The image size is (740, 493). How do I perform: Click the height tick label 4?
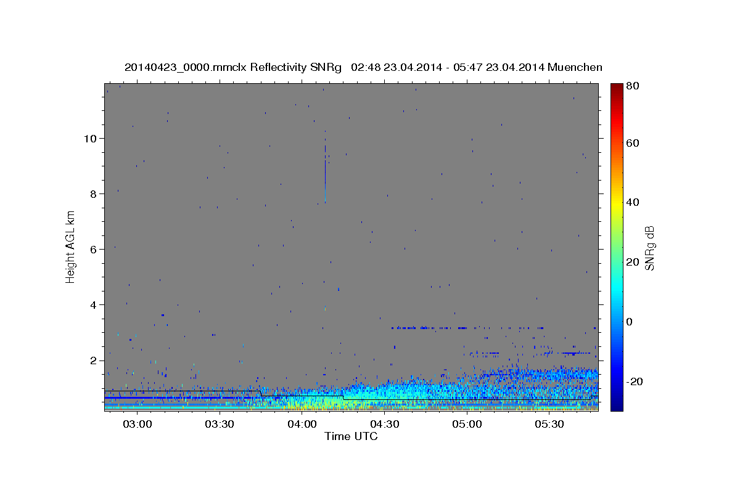coord(93,304)
